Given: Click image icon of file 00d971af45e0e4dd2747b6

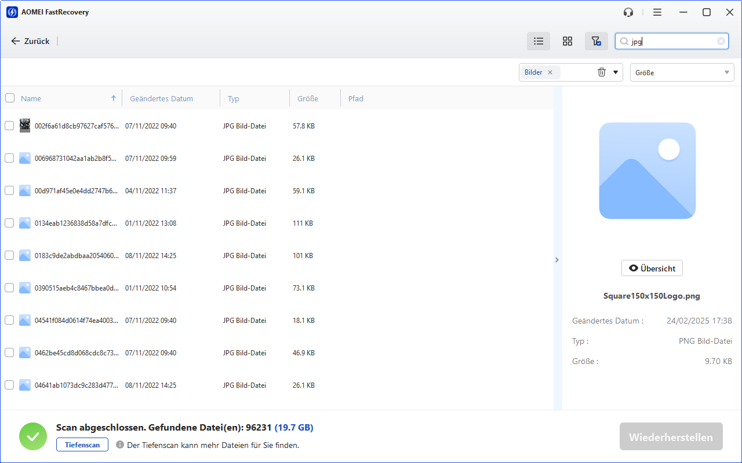Looking at the screenshot, I should click(25, 190).
